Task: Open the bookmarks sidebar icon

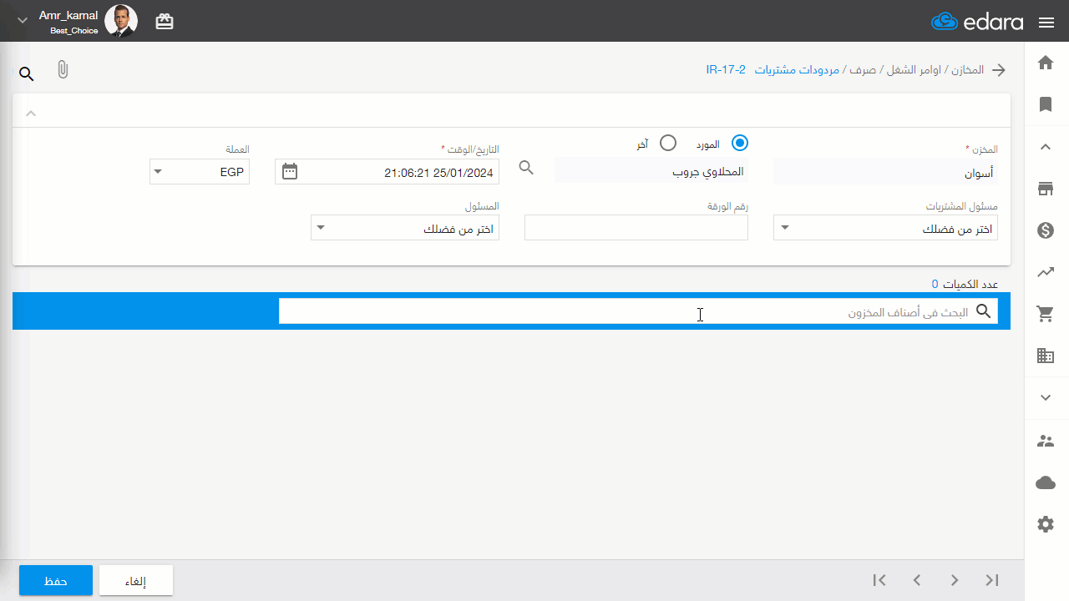Action: (1045, 104)
